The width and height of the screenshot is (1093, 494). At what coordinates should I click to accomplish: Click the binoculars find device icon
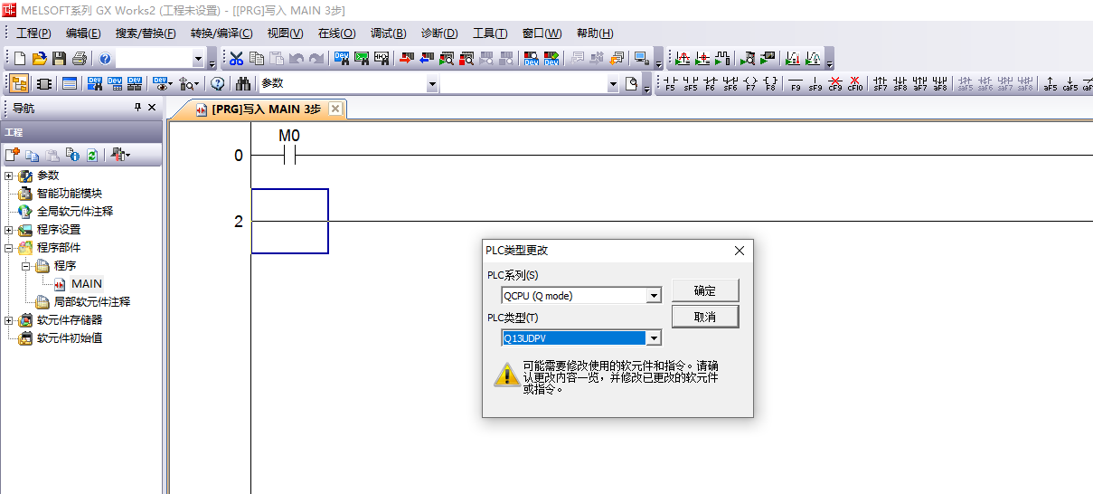[243, 84]
